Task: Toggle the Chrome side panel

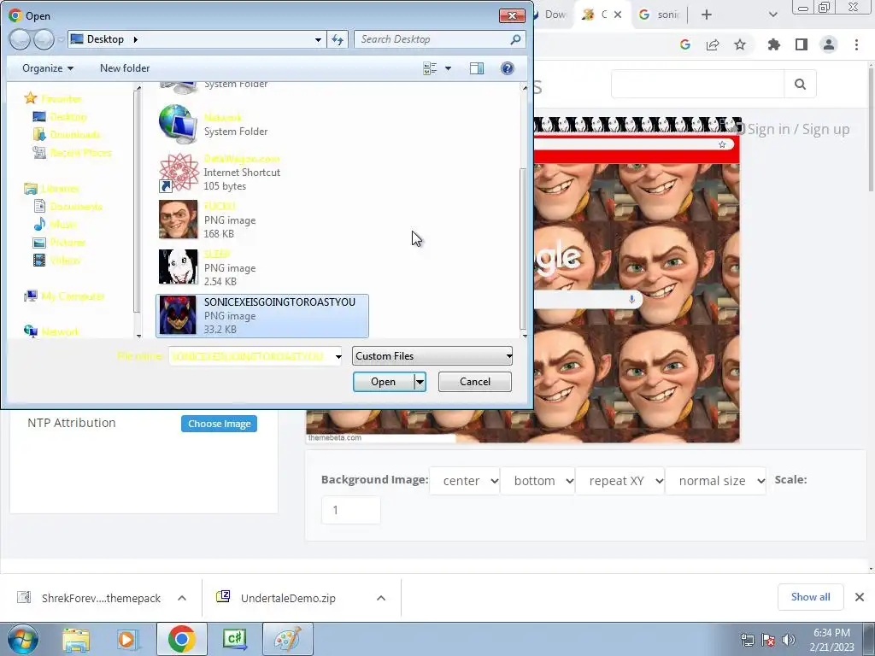Action: 802,45
